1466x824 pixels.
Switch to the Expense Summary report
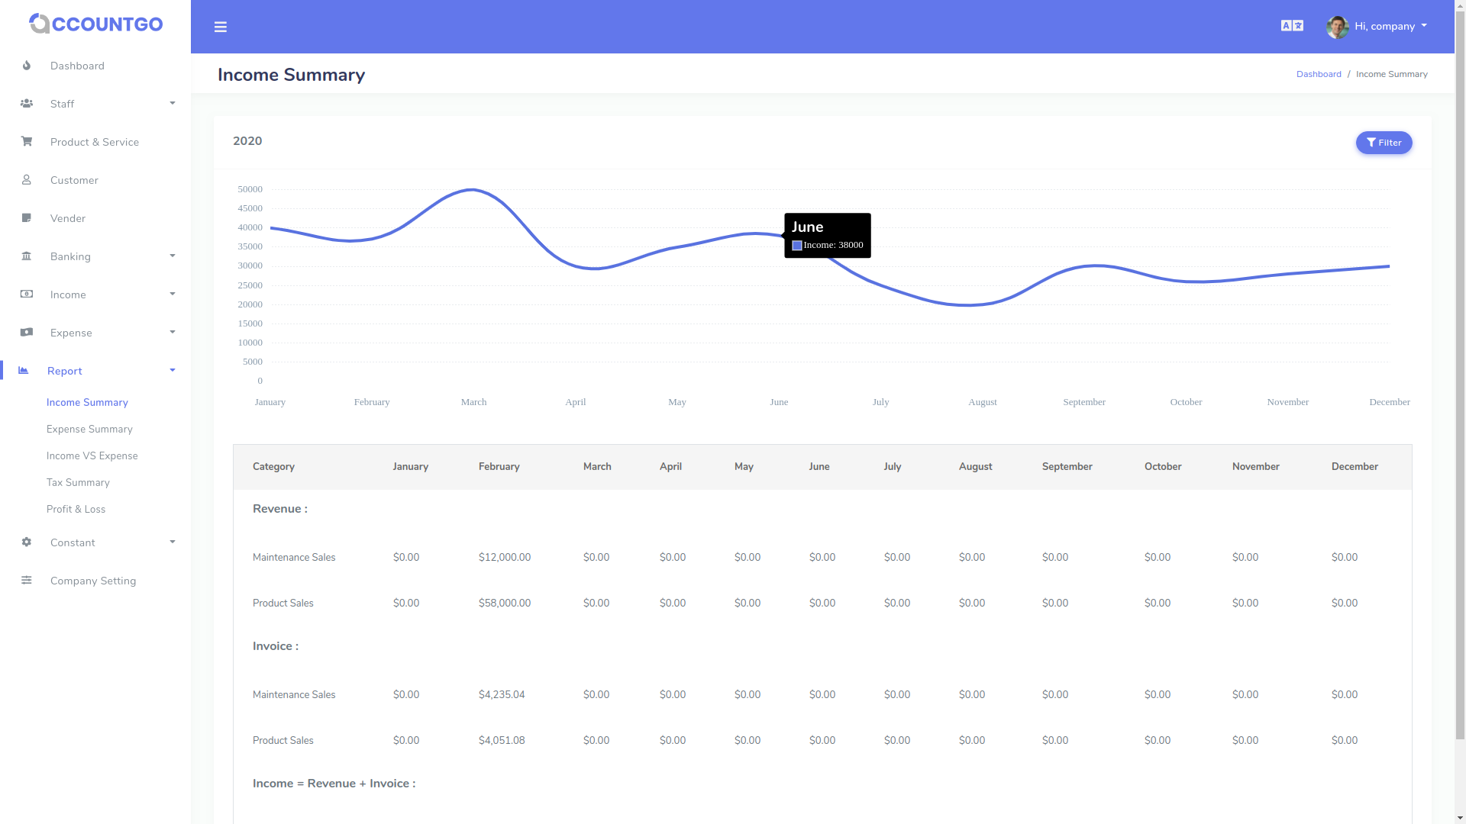tap(89, 429)
